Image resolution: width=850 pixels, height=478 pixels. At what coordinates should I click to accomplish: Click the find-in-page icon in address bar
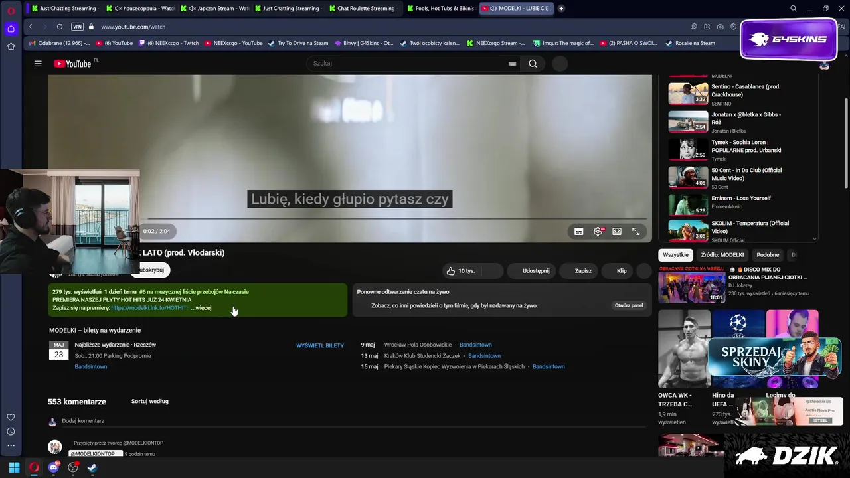(x=694, y=27)
